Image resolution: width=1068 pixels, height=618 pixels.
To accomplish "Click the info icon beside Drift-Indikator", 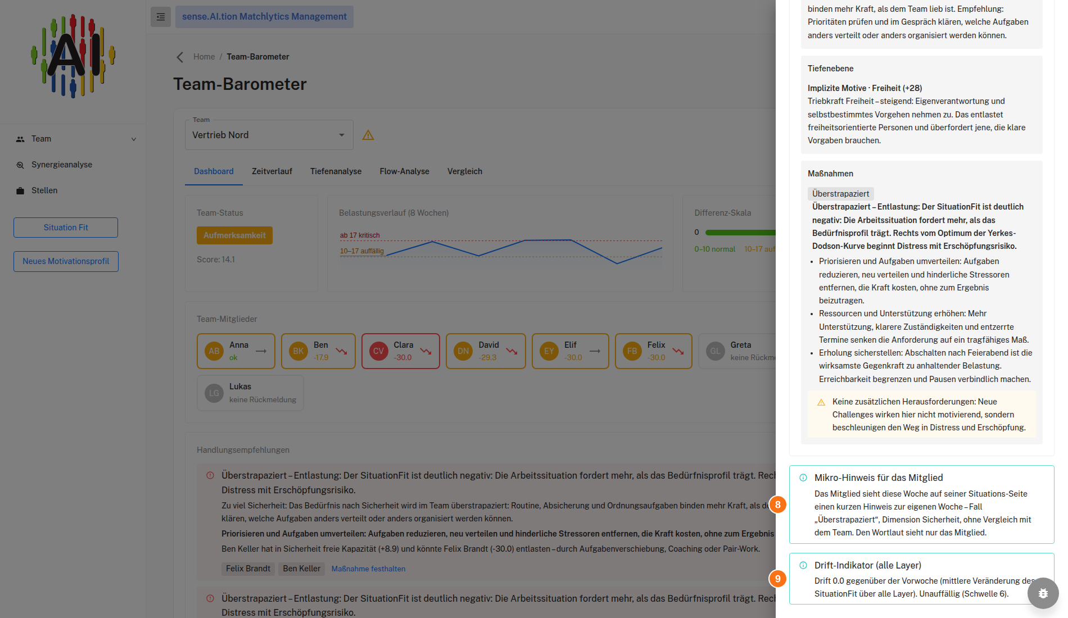I will [x=803, y=565].
